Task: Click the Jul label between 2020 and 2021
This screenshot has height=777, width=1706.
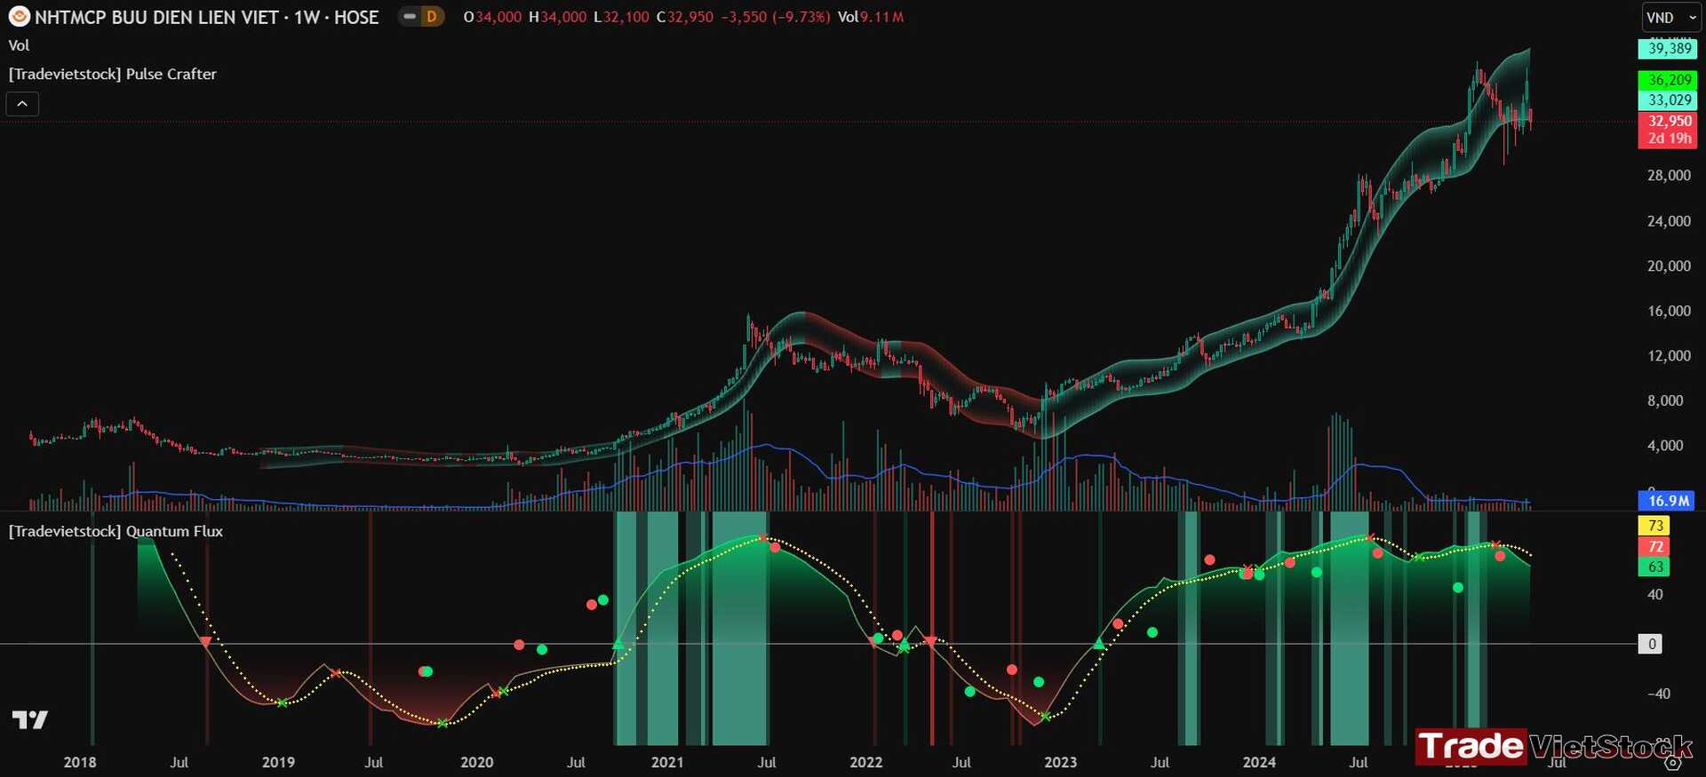Action: coord(576,762)
